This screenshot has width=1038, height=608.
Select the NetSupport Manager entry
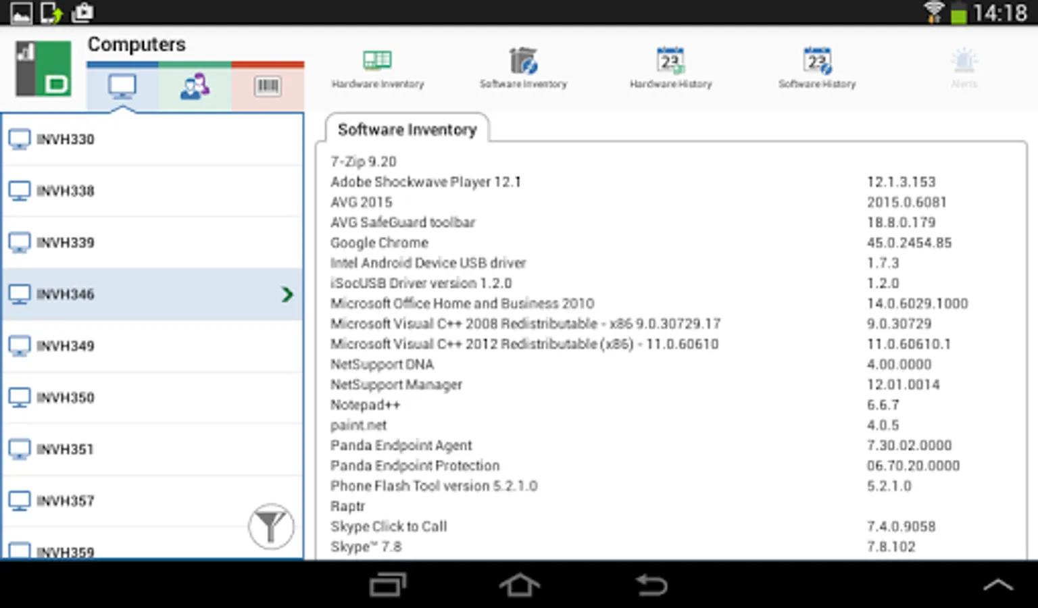[x=396, y=384]
